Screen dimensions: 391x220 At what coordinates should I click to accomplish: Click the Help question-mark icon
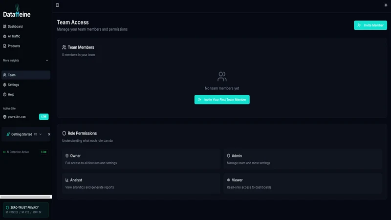coord(5,94)
